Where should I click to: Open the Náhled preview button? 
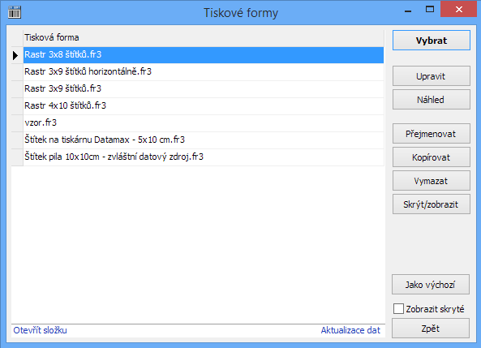(431, 100)
